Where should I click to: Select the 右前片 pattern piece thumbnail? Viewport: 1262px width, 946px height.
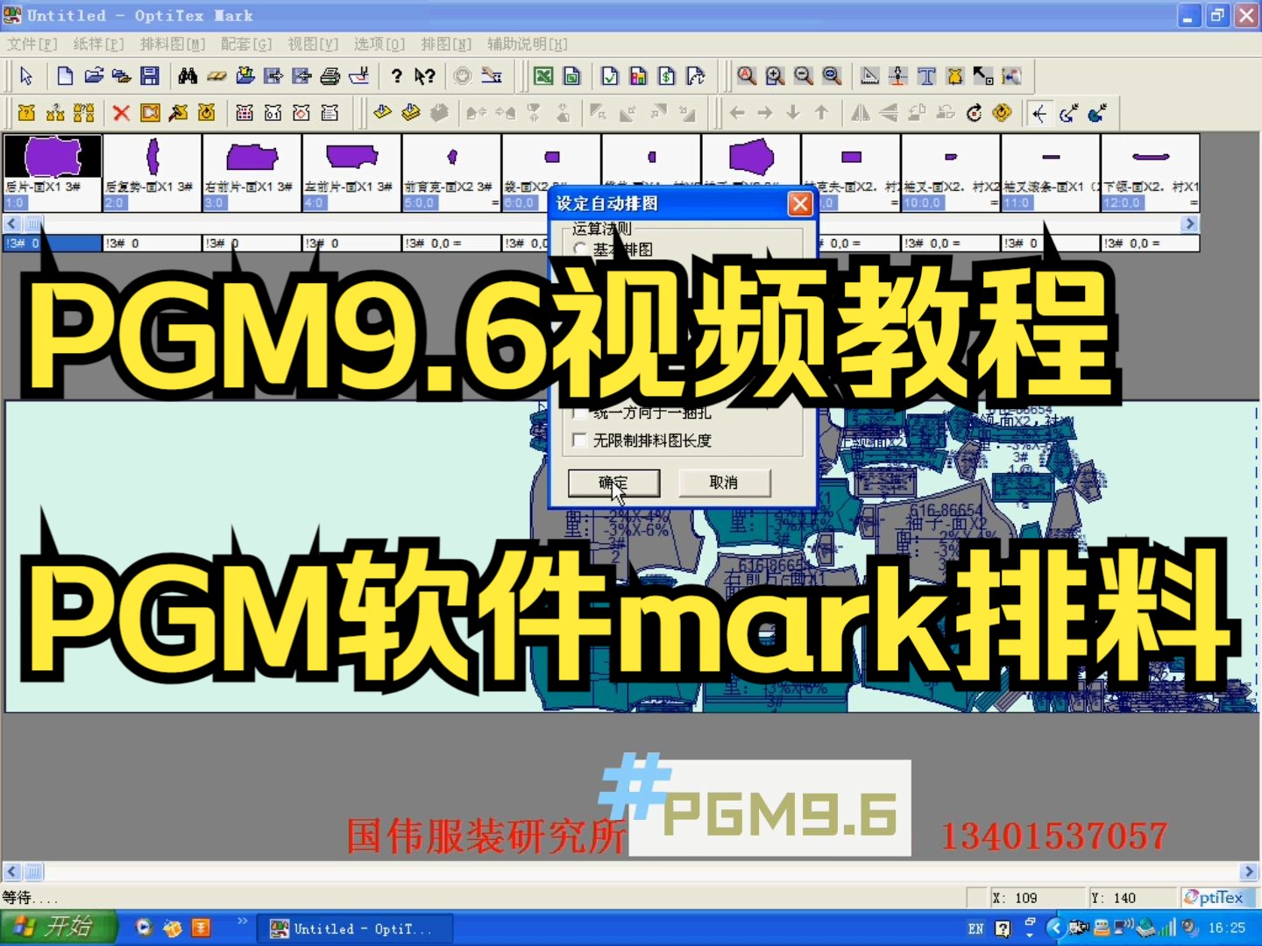(252, 173)
